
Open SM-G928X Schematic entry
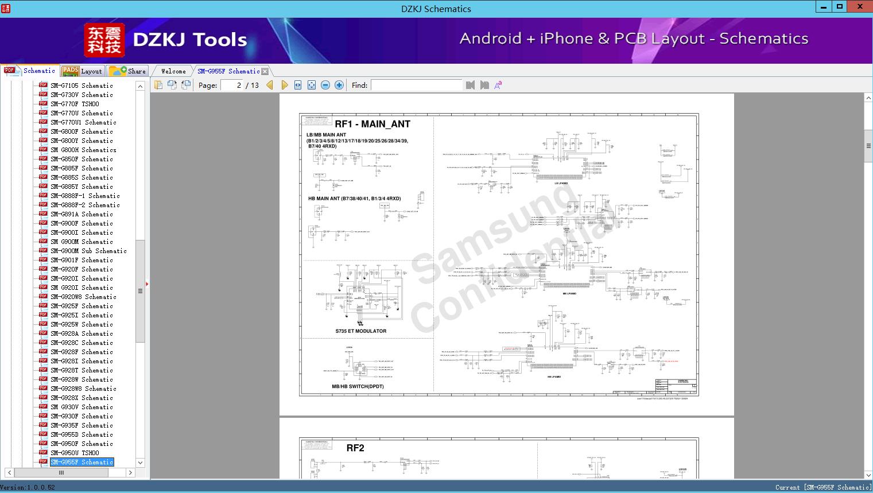(82, 398)
